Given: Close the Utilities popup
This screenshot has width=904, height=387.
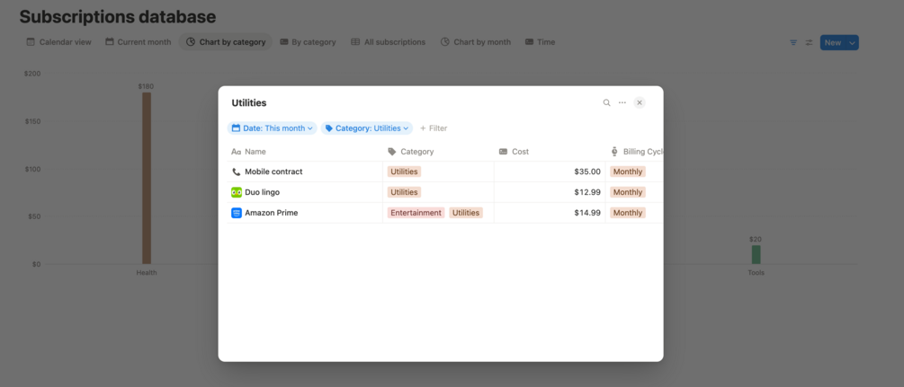Looking at the screenshot, I should point(640,102).
